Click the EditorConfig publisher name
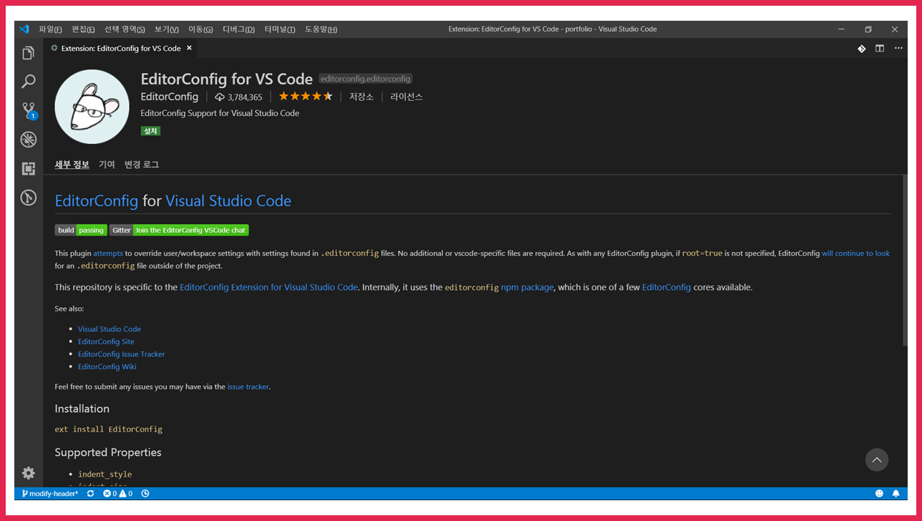The height and width of the screenshot is (521, 922). pos(170,97)
